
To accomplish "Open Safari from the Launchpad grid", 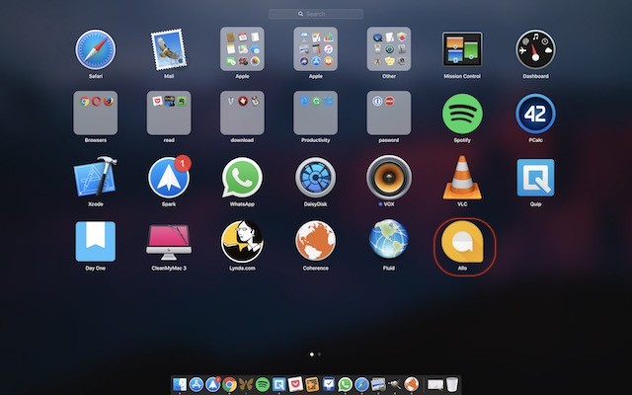I will [x=96, y=49].
